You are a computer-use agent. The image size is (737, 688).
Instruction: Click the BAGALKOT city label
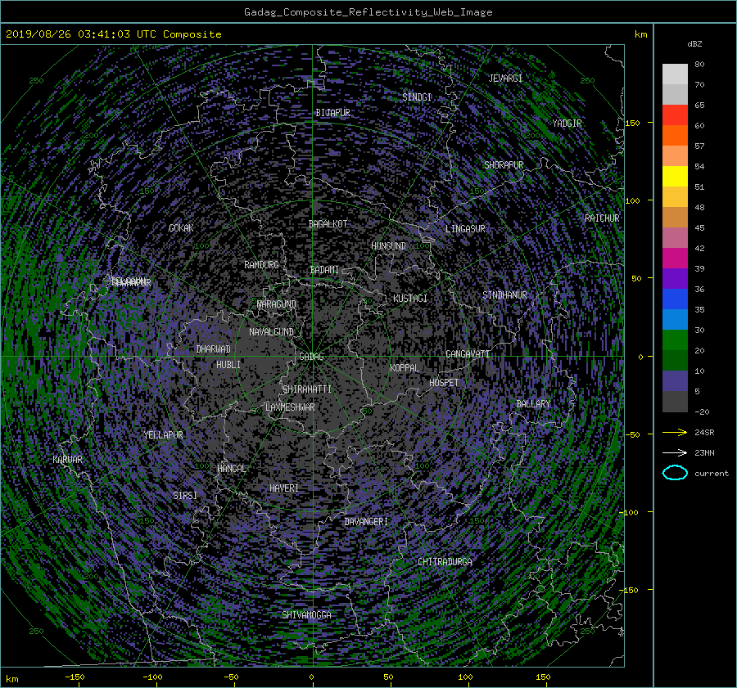[x=328, y=224]
